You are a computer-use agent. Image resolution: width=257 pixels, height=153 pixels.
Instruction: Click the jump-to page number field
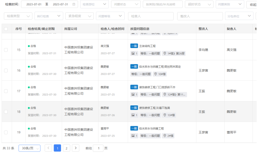(98, 148)
